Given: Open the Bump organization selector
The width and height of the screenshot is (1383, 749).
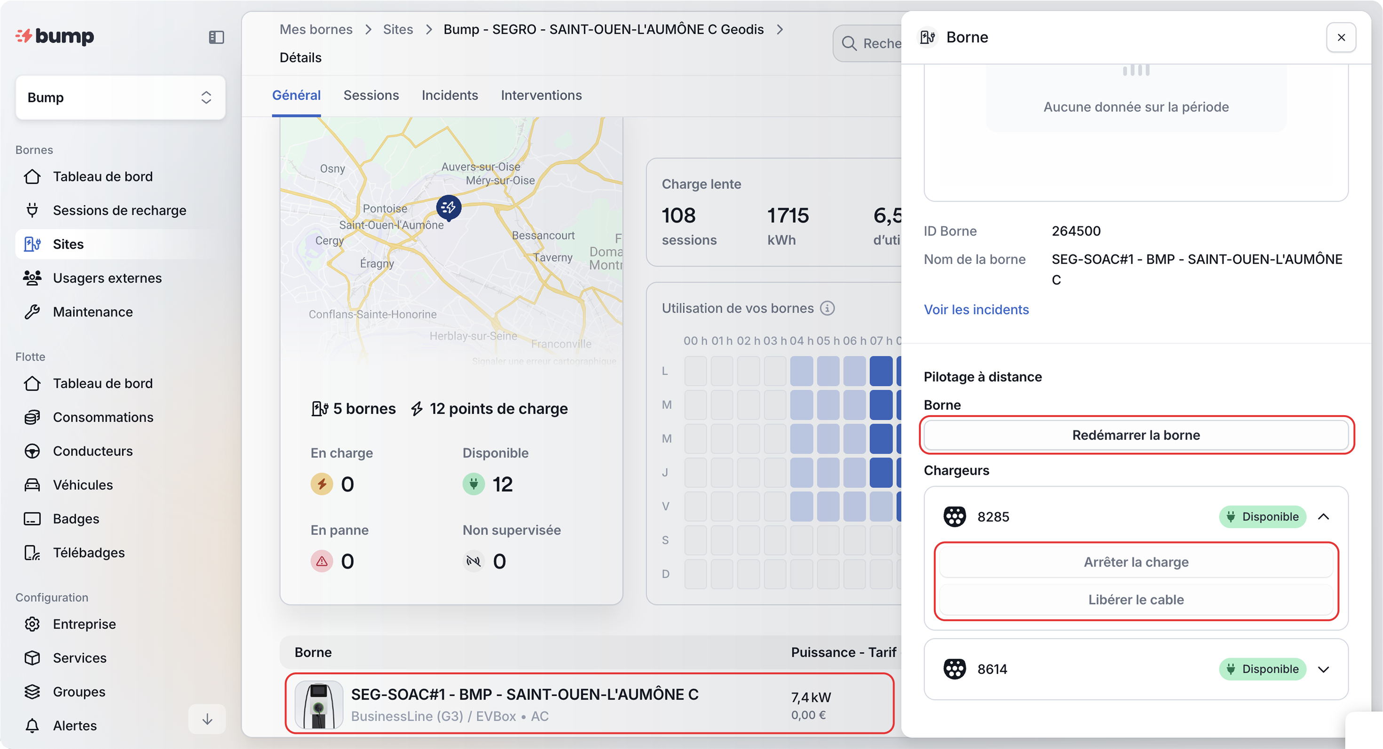Looking at the screenshot, I should (x=120, y=98).
